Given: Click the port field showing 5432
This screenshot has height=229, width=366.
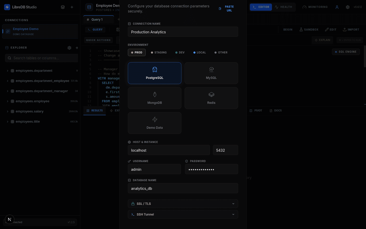Looking at the screenshot, I should pos(225,150).
